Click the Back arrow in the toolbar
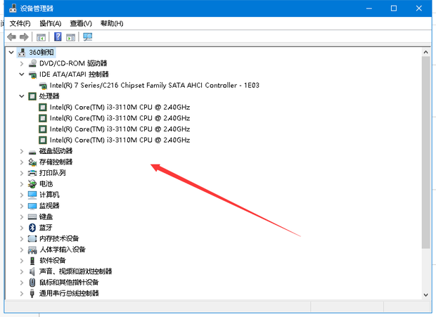 (x=11, y=37)
